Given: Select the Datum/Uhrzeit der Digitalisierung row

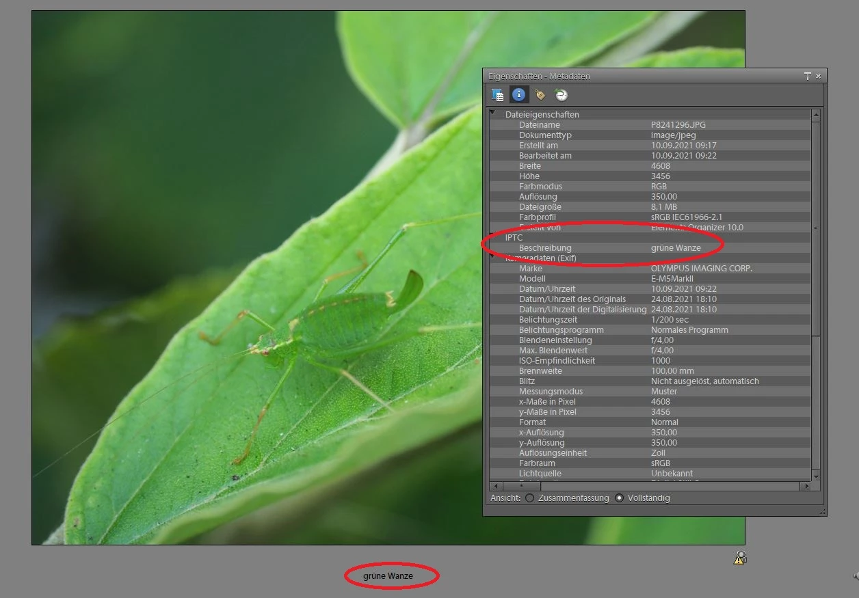Looking at the screenshot, I should pyautogui.click(x=650, y=309).
